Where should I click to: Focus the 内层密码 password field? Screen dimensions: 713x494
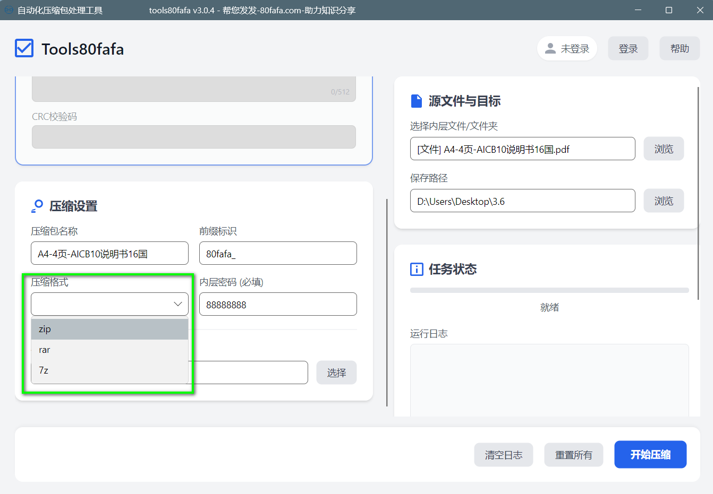(277, 305)
